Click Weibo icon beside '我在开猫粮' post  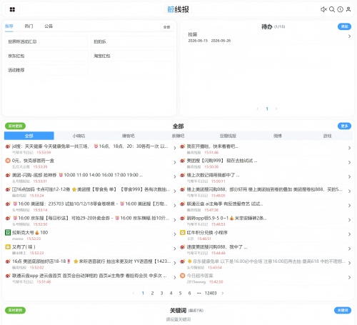(182, 146)
